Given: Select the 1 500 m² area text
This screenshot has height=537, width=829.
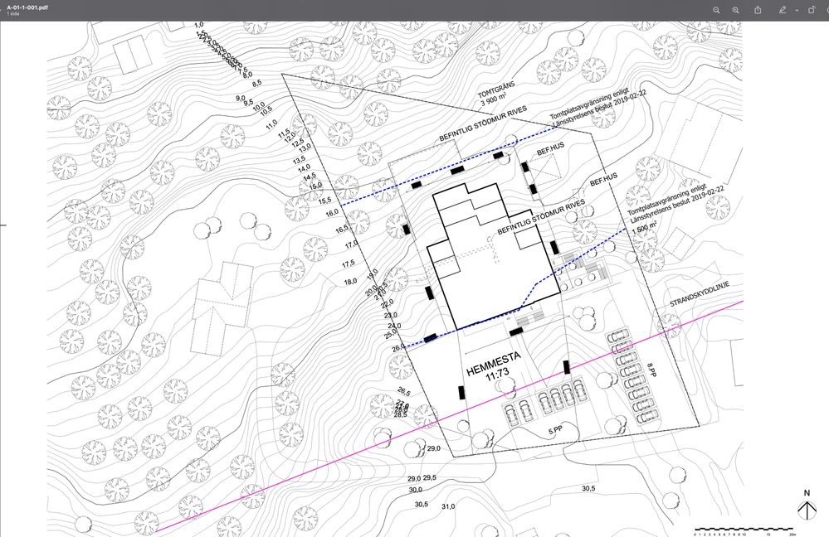Looking at the screenshot, I should tap(644, 227).
